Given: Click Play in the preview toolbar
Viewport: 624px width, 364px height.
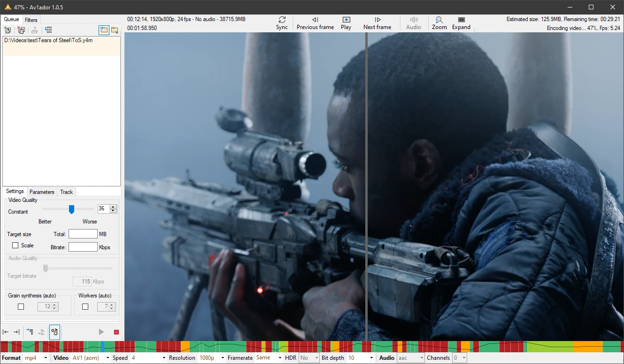Looking at the screenshot, I should [x=346, y=23].
